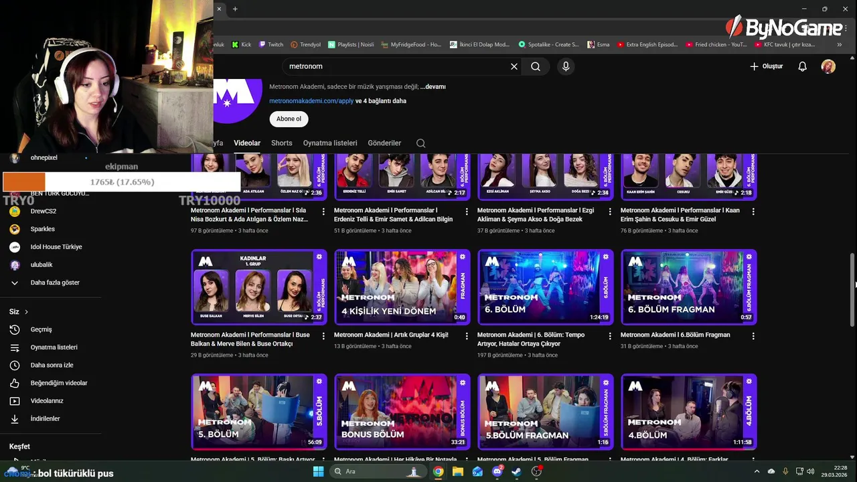This screenshot has height=482, width=857.
Task: Open options for Artık Gruplar 4 Kişi video
Action: click(x=467, y=336)
